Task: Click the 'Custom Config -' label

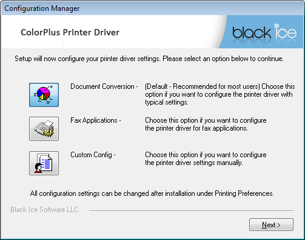Action: [93, 155]
